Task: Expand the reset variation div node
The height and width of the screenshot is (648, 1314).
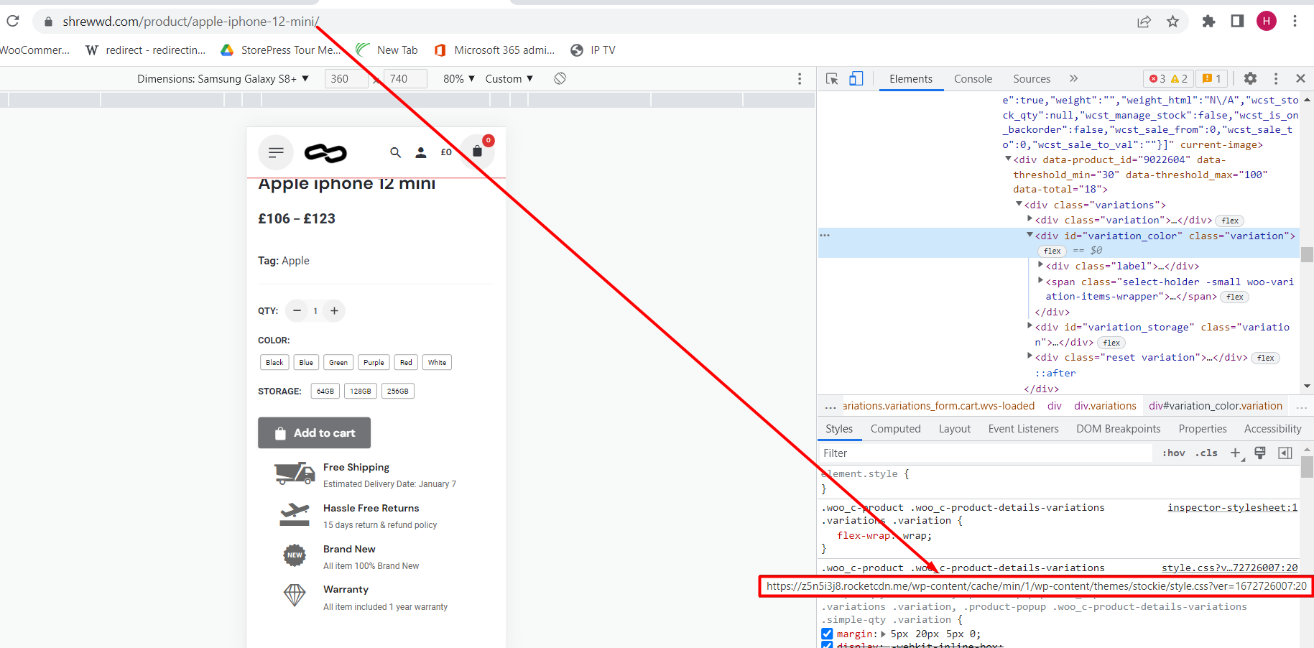Action: [1030, 356]
